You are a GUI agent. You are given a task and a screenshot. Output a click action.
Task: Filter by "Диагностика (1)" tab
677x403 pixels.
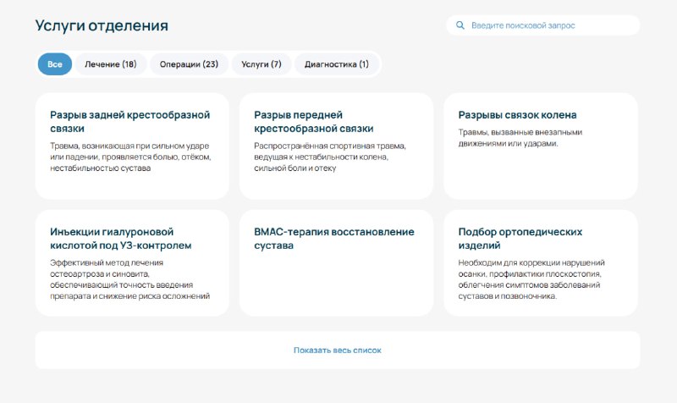(337, 64)
